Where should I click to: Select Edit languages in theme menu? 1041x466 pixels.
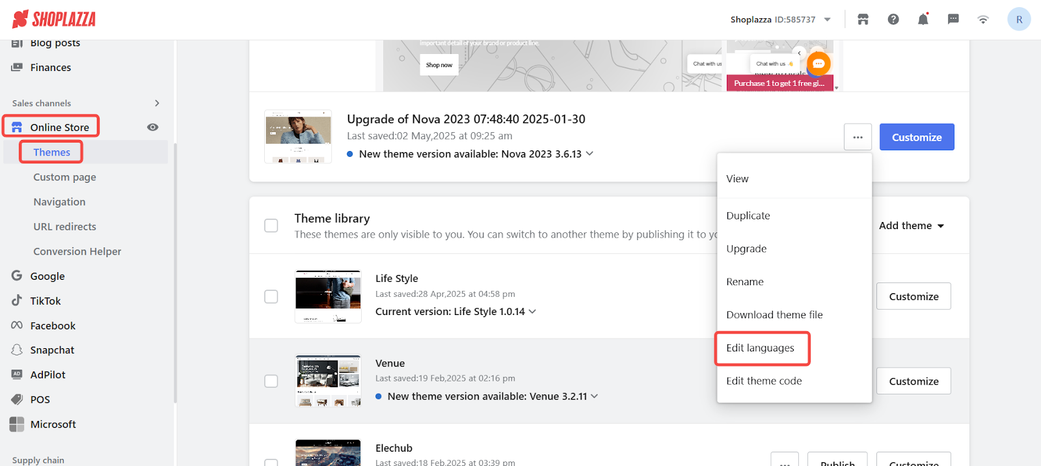tap(794, 348)
